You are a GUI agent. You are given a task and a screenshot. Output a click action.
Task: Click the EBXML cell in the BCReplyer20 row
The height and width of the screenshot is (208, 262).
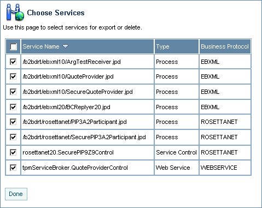coord(225,107)
